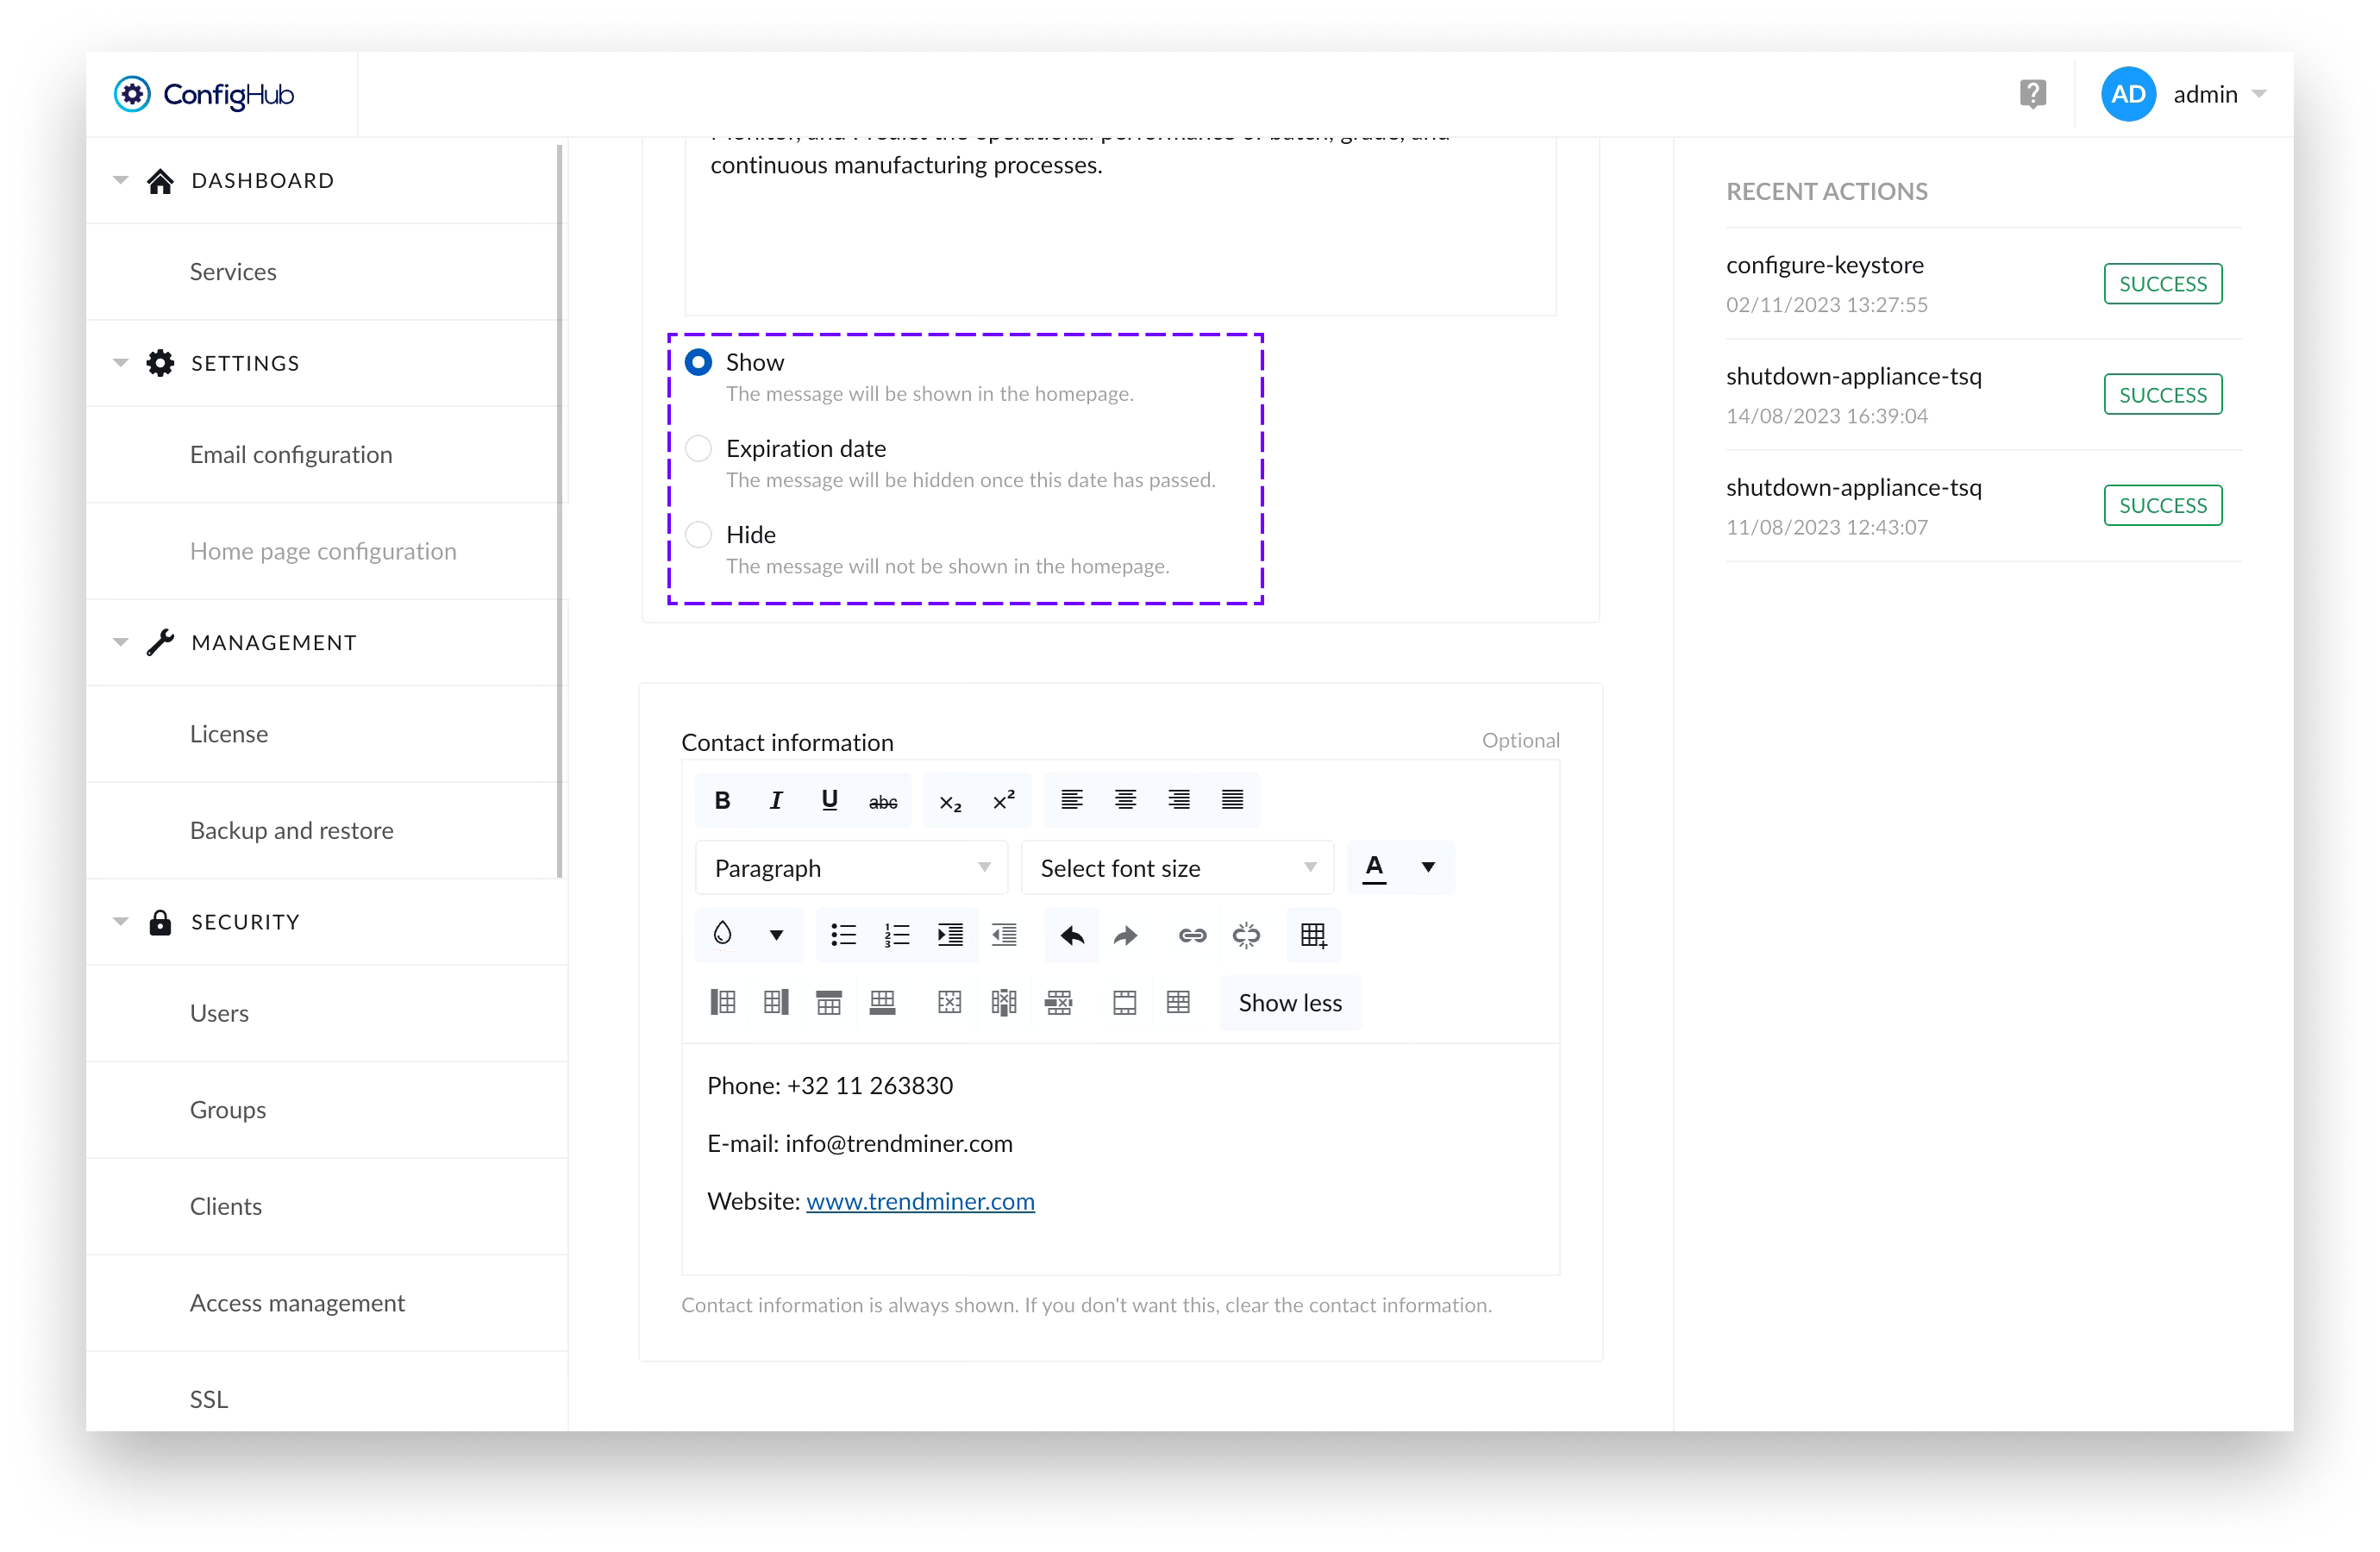Click the strikethrough abc icon
The width and height of the screenshot is (2380, 1552).
pyautogui.click(x=882, y=801)
